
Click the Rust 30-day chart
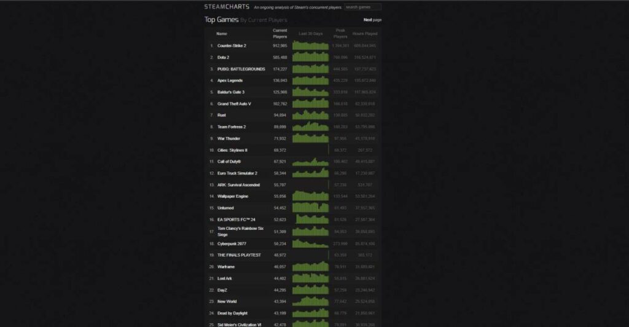pos(310,115)
